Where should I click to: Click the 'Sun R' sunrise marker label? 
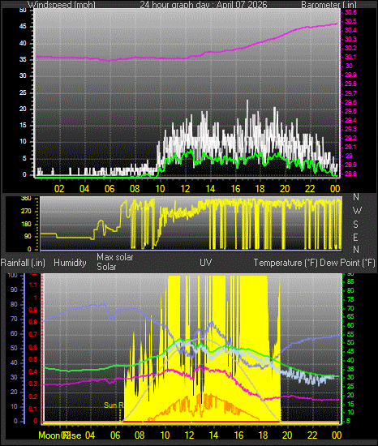click(114, 405)
